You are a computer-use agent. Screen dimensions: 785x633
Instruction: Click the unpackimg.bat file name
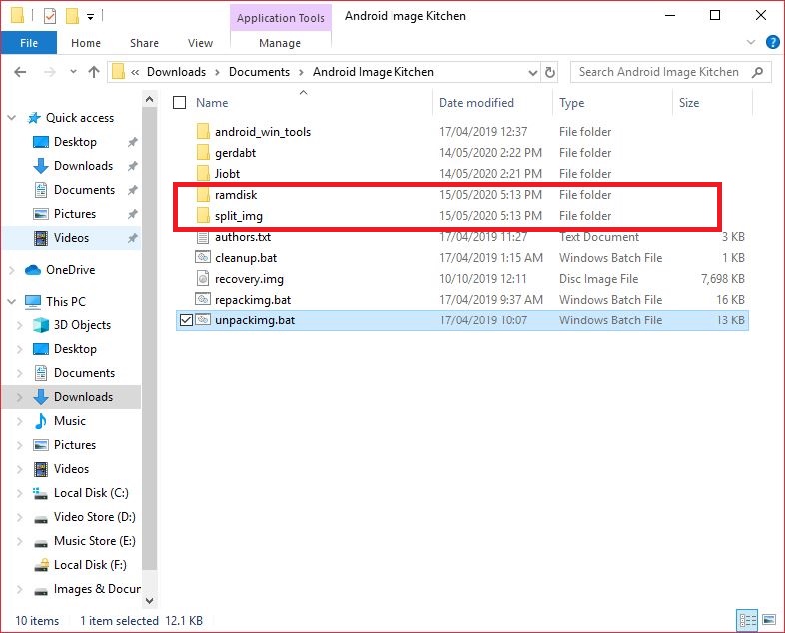pos(255,320)
